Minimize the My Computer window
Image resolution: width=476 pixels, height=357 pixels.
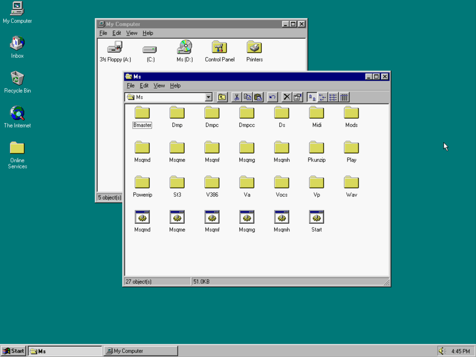286,24
